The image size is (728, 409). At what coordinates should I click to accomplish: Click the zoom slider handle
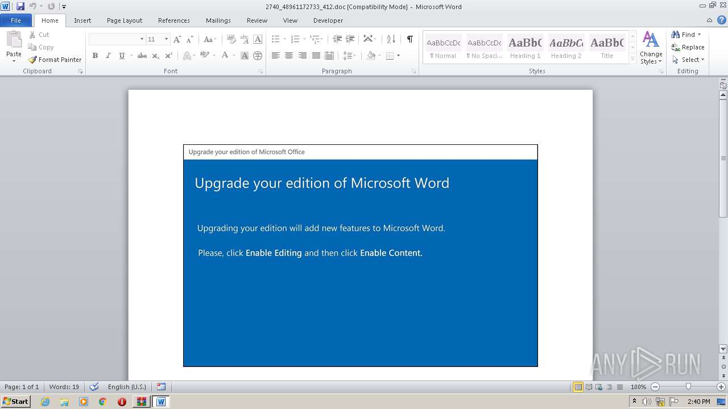point(688,387)
